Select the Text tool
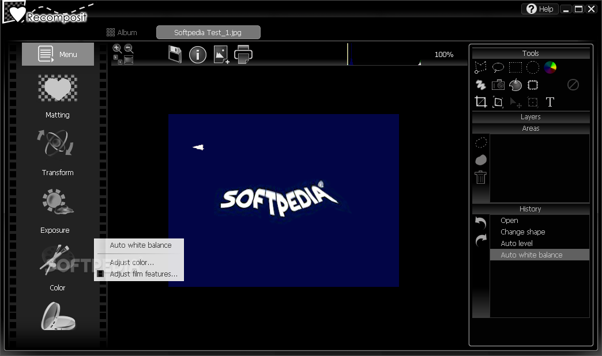Screen dimensions: 602x356 (x=550, y=102)
